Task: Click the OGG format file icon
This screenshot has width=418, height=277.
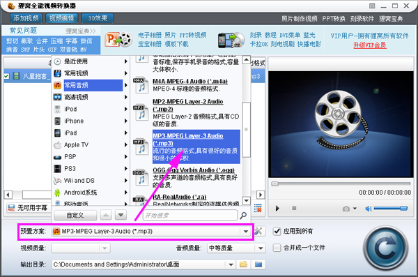Action: point(141,177)
